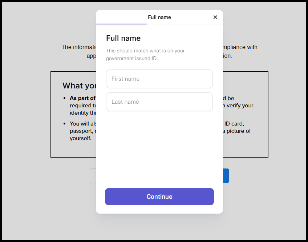Click the purple filled progress bar segment
This screenshot has height=242, width=308.
pyautogui.click(x=121, y=24)
